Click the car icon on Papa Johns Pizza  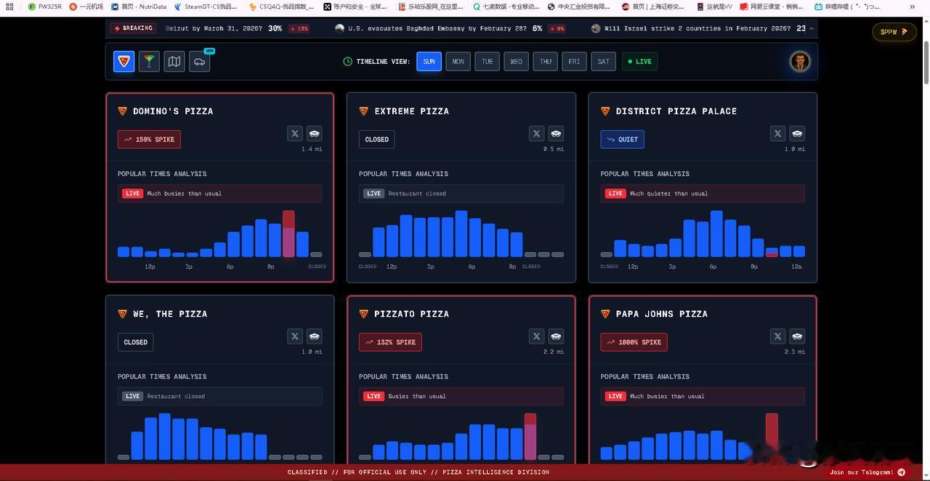coord(797,336)
